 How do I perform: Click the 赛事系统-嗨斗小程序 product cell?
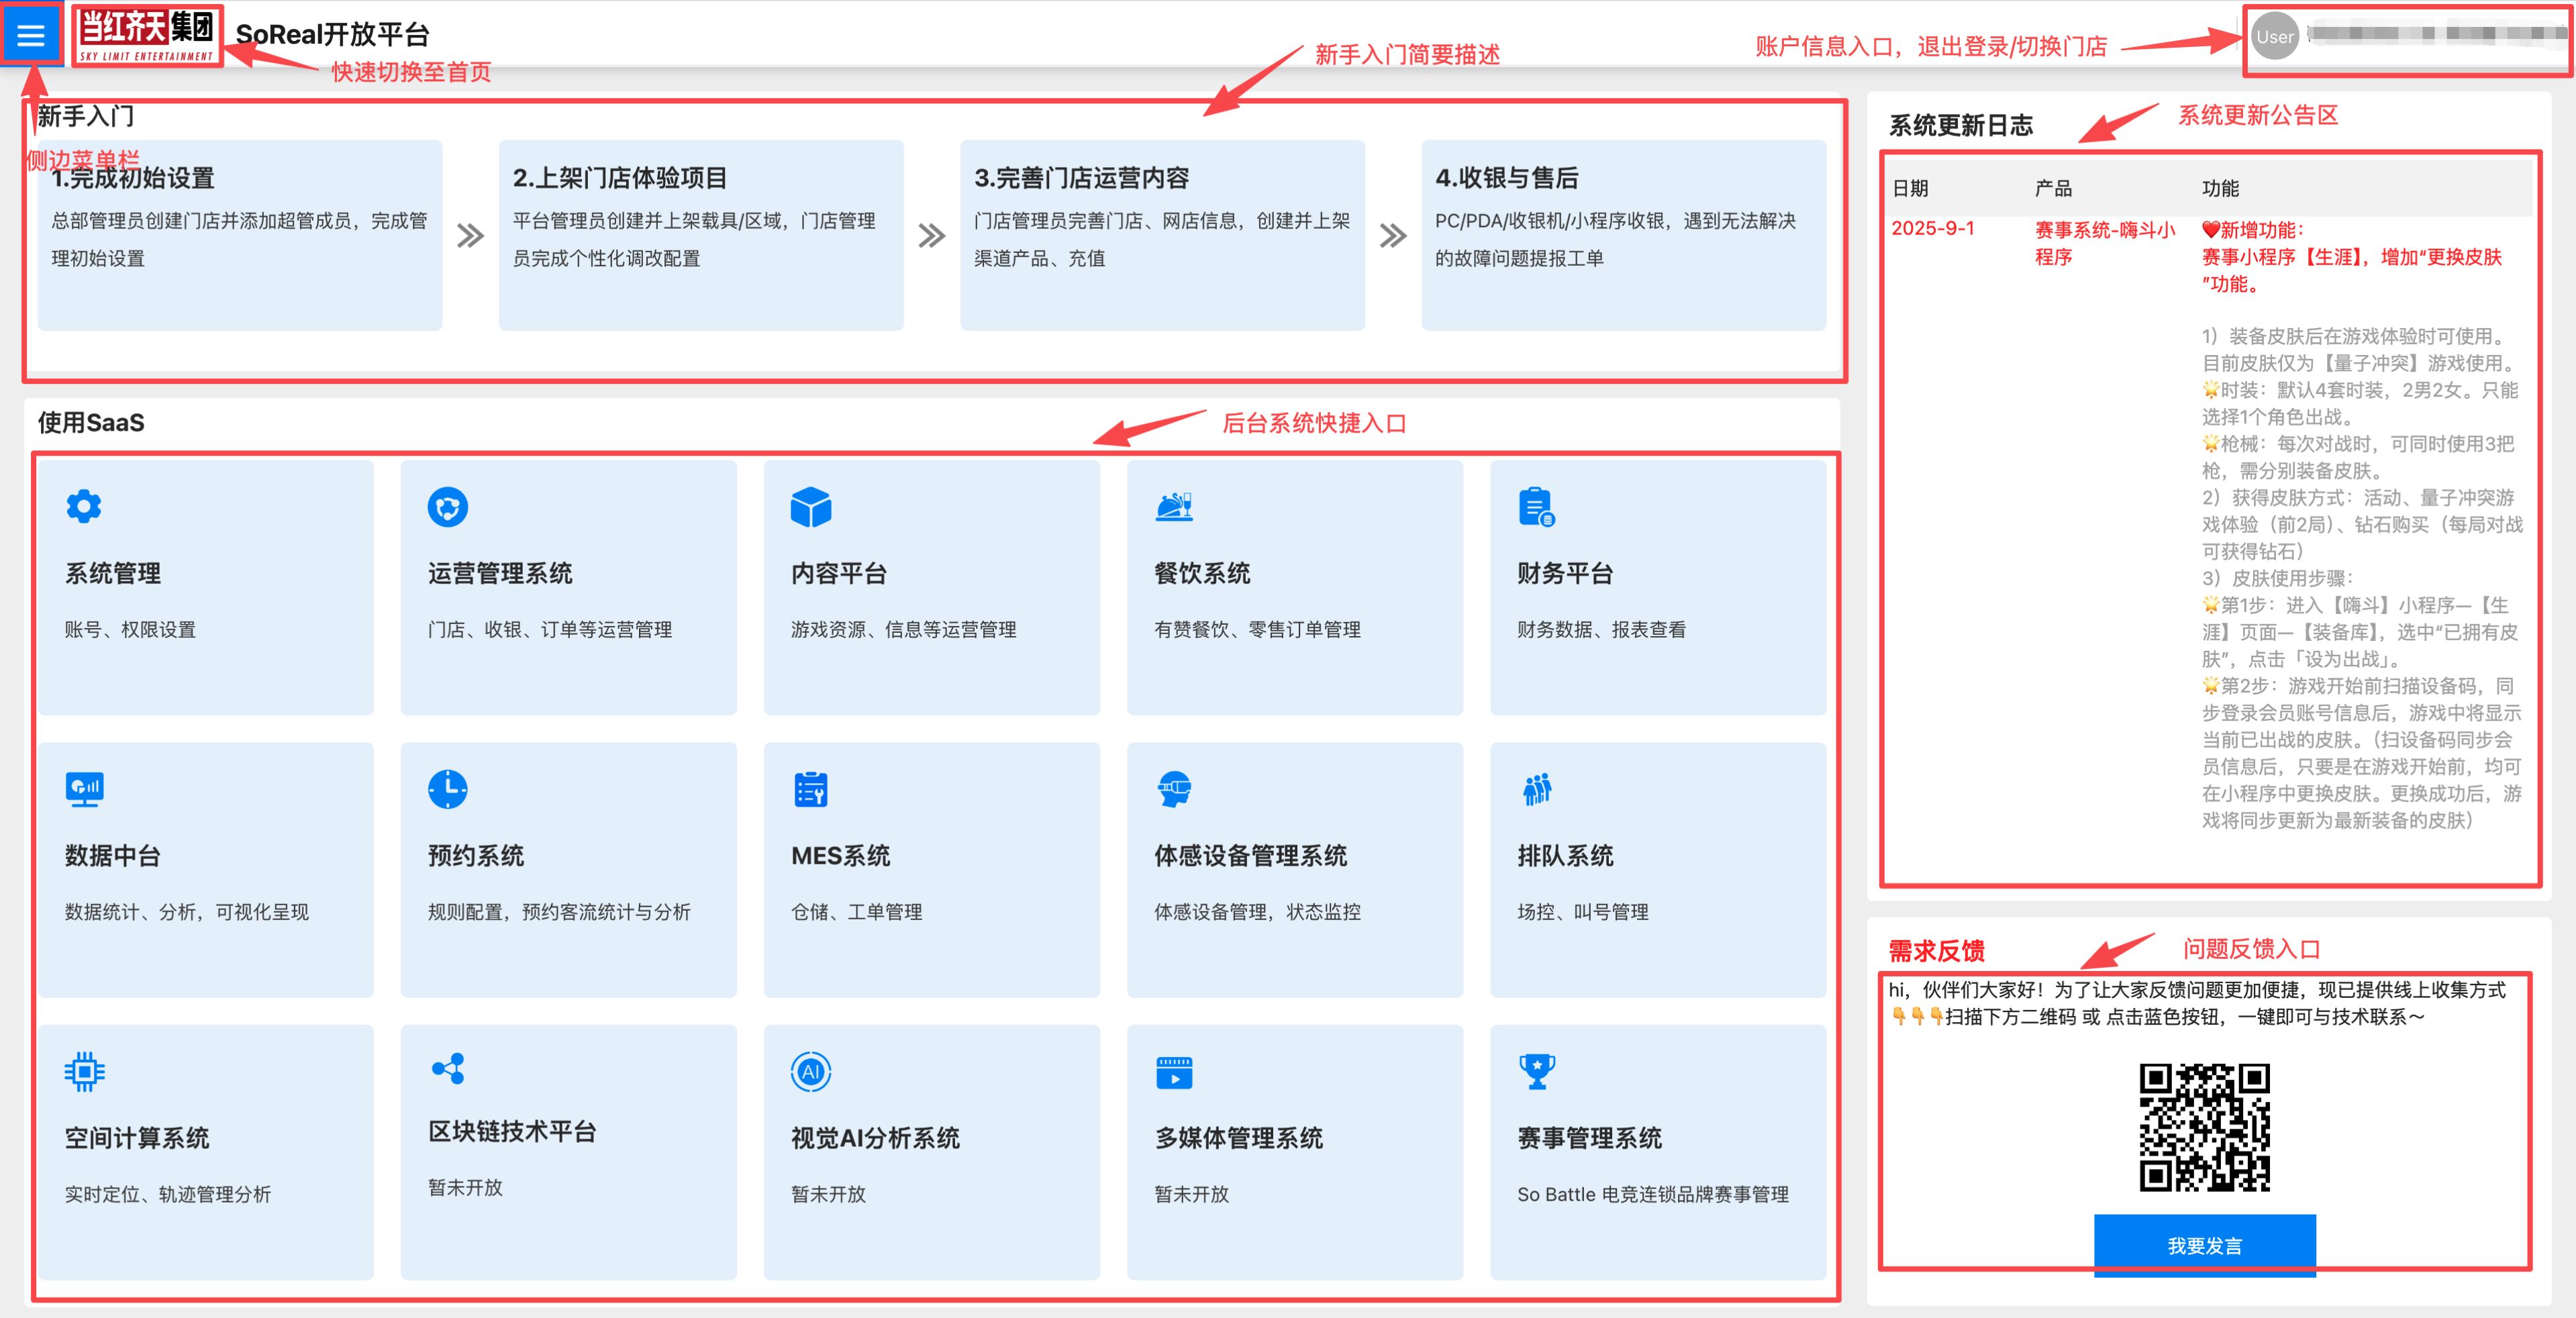tap(2105, 243)
